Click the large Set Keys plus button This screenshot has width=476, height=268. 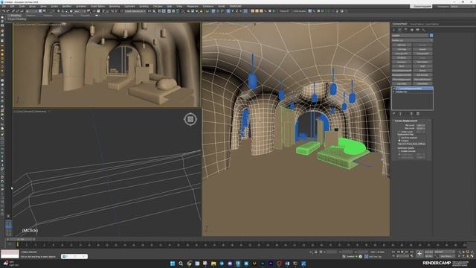click(x=419, y=253)
